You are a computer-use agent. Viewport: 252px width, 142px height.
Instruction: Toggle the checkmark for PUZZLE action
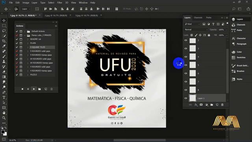[x=17, y=75]
